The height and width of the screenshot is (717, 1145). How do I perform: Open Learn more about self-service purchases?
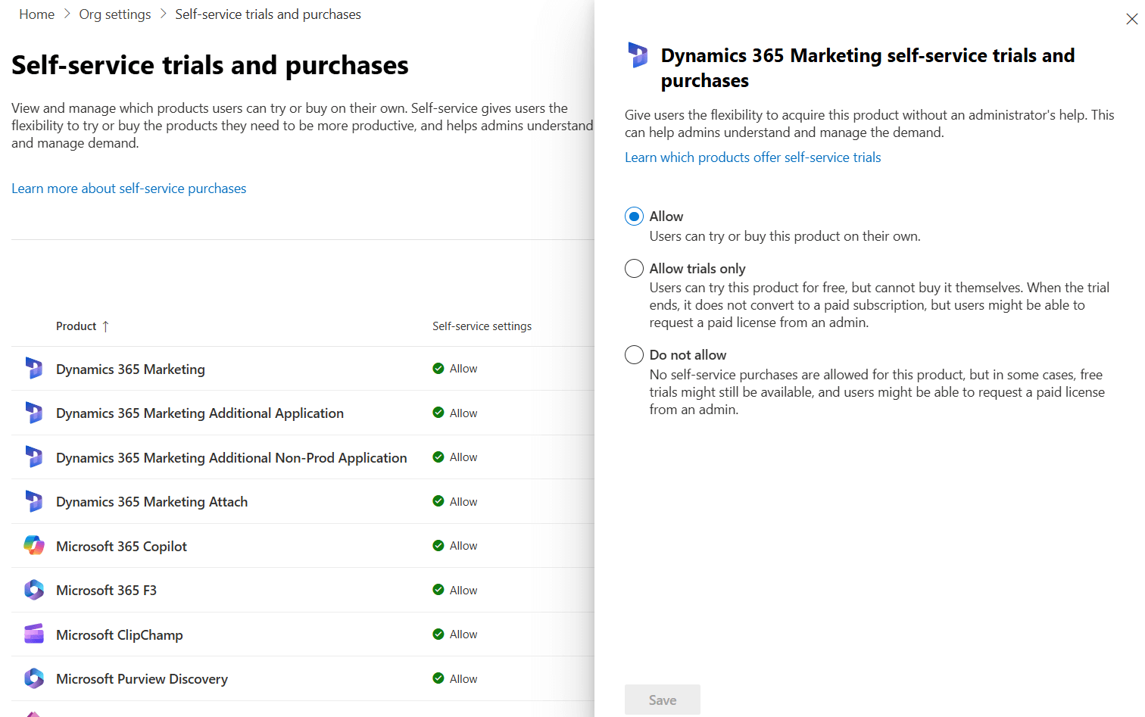(x=129, y=188)
